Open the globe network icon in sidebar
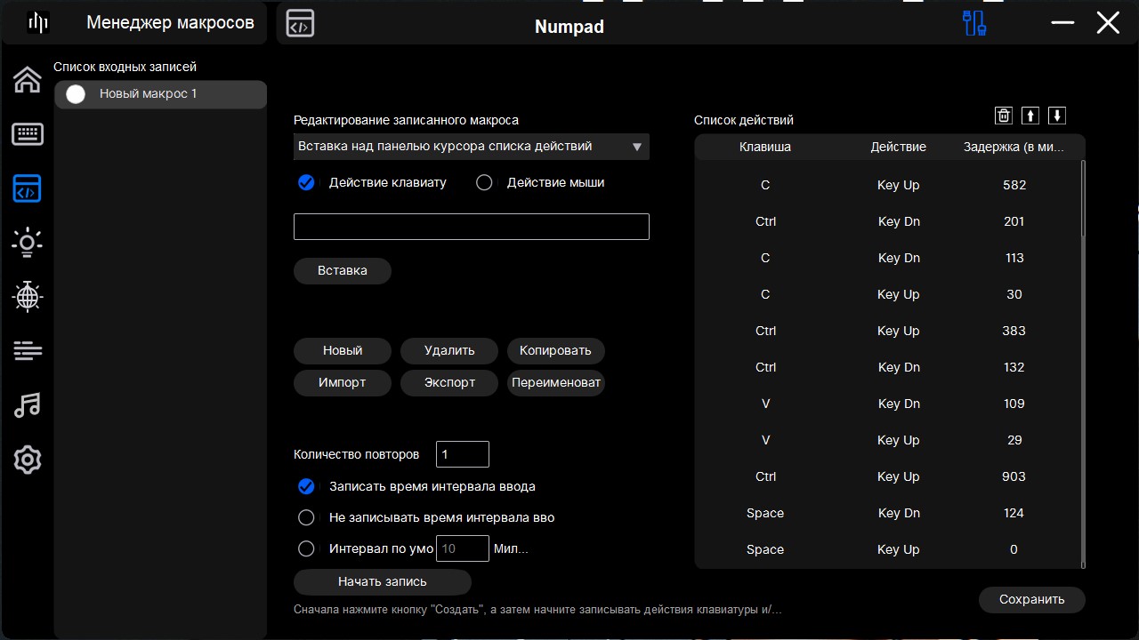The image size is (1139, 640). pos(28,296)
